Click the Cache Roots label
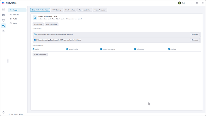This screenshot has width=206, height=116. 37,29
